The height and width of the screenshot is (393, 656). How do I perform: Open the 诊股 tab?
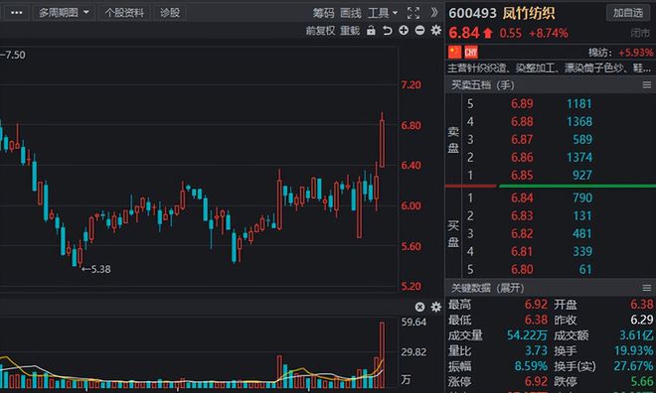click(170, 13)
